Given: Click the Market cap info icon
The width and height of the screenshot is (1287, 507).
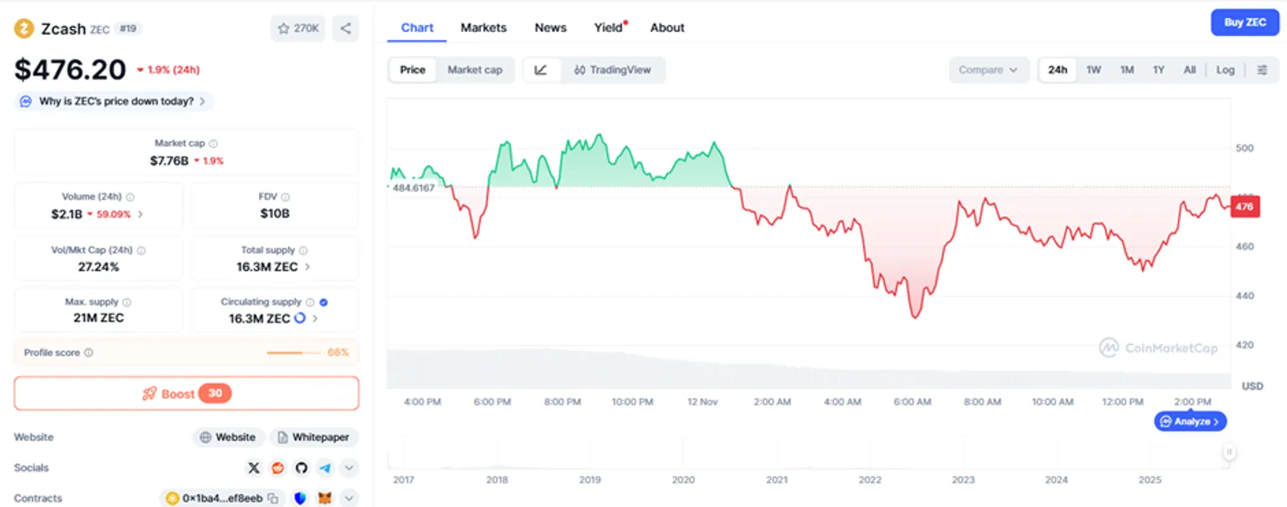Looking at the screenshot, I should coord(213,144).
